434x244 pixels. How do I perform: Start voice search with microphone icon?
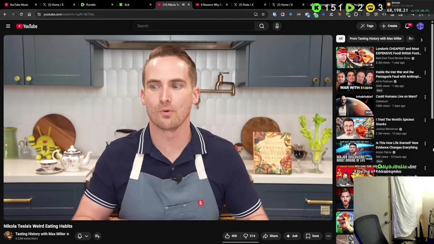click(x=277, y=26)
